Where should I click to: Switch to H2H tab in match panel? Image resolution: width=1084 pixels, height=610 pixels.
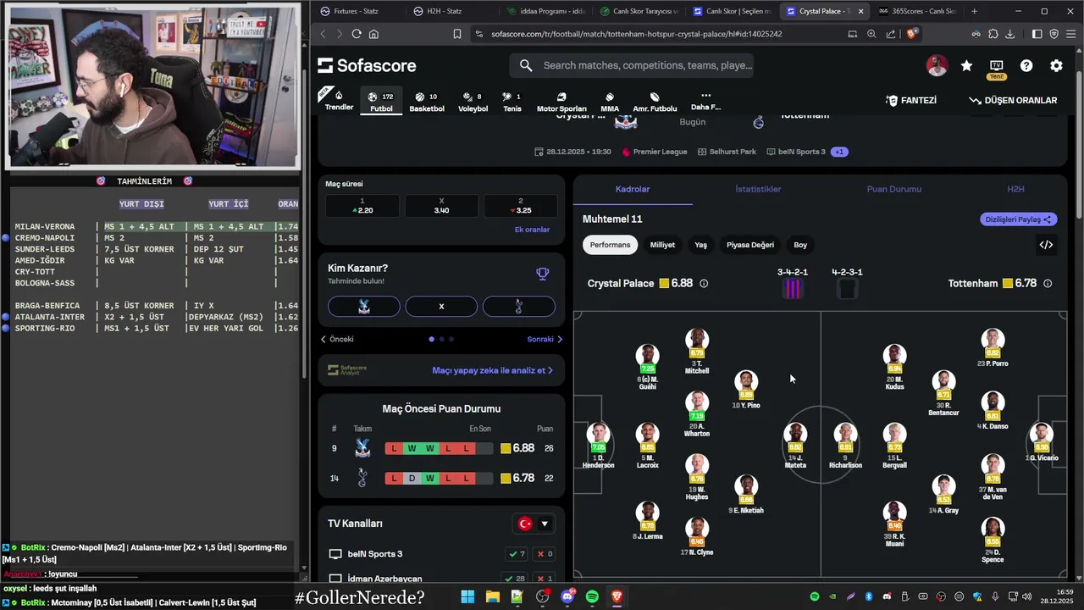[1015, 189]
